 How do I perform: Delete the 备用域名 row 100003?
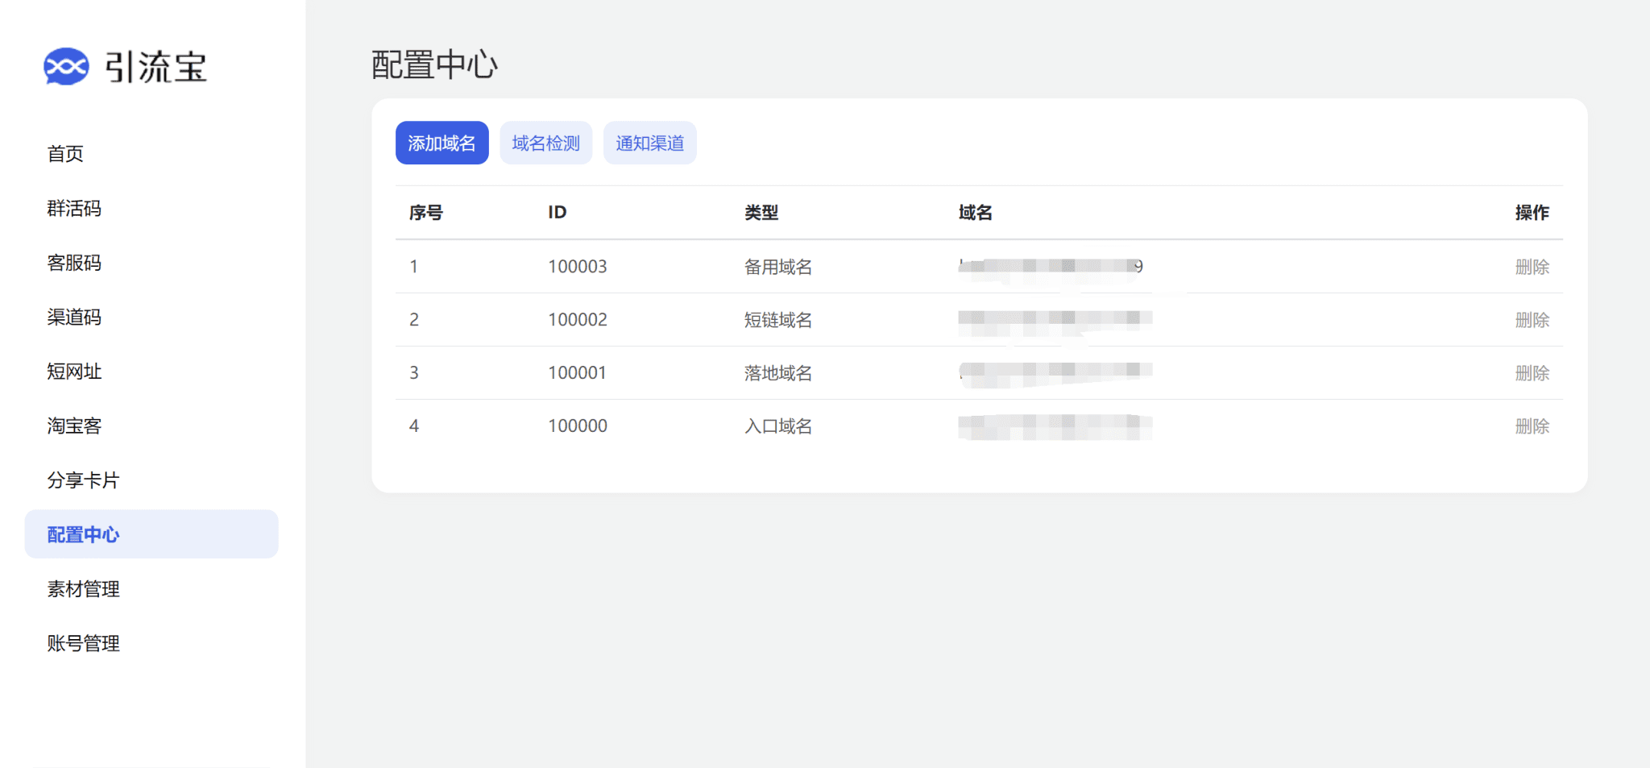[x=1532, y=267]
